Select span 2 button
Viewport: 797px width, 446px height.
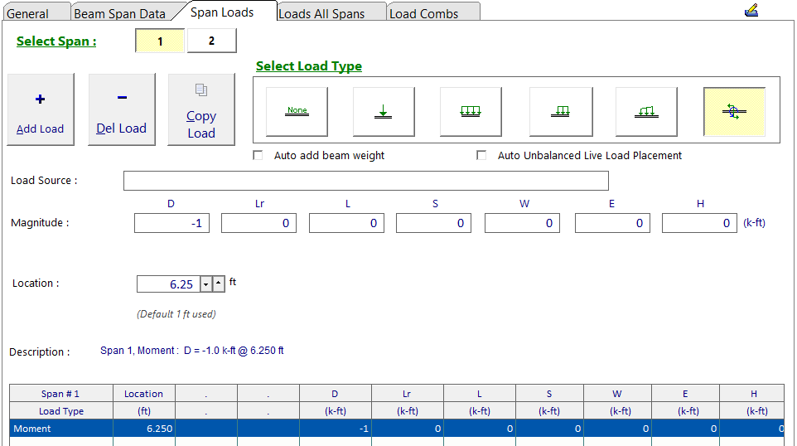click(212, 41)
